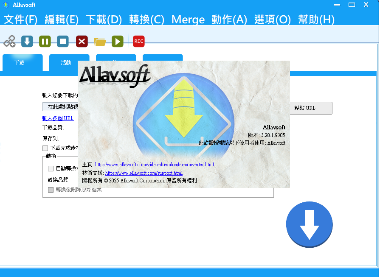Close the Allavsoft window
The image size is (380, 277).
click(366, 5)
